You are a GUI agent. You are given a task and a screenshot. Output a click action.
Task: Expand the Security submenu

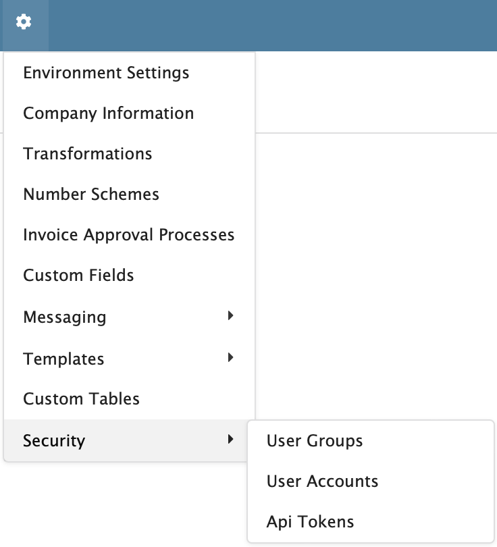click(54, 441)
